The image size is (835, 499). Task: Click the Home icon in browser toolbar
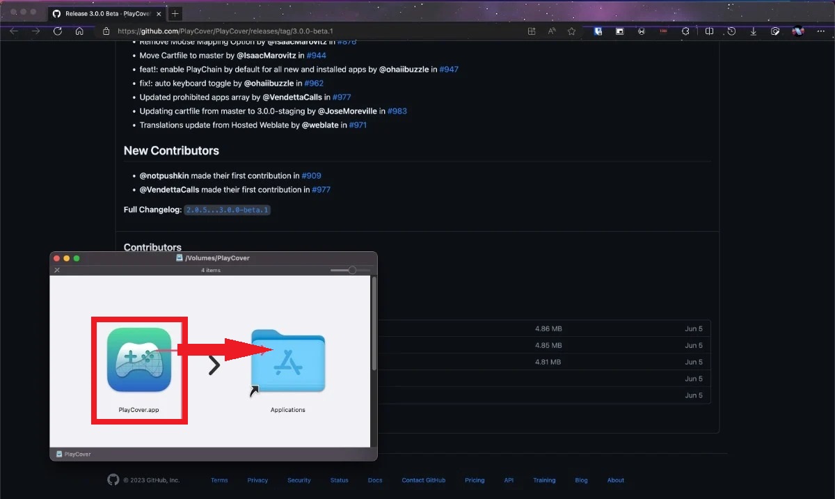pos(80,31)
